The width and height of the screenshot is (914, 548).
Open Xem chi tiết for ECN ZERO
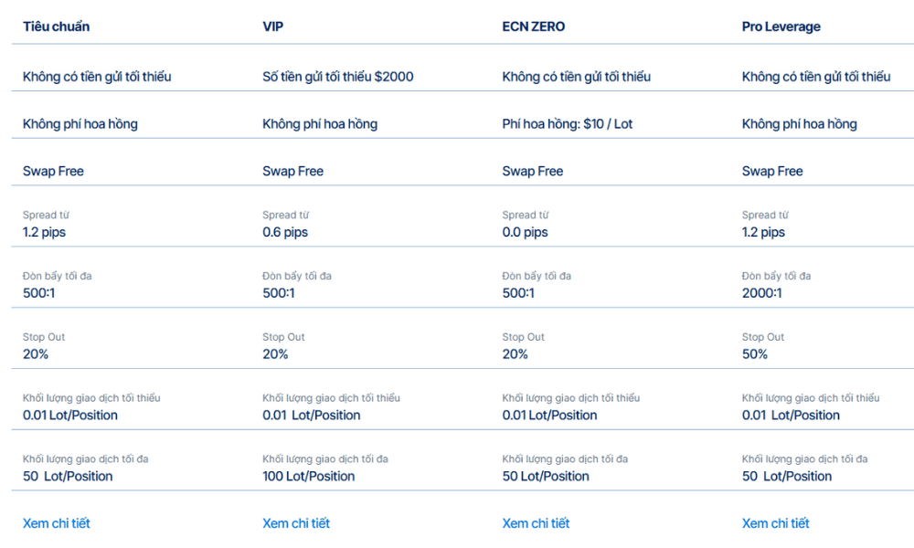coord(536,523)
